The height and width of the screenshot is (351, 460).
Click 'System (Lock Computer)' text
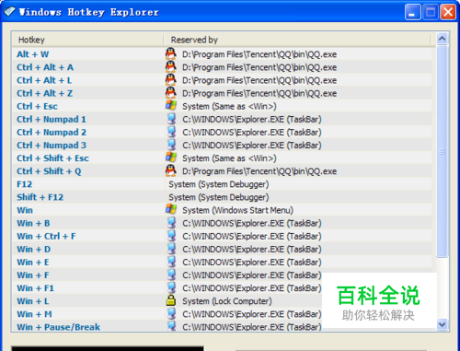pyautogui.click(x=227, y=301)
